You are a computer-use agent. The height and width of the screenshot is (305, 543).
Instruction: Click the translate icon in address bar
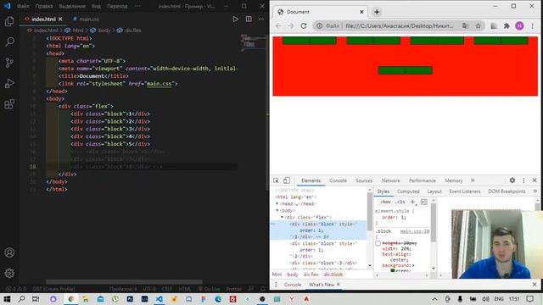point(465,26)
